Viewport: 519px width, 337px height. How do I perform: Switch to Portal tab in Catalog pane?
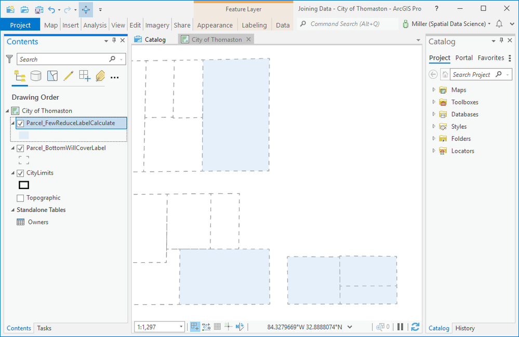coord(464,58)
